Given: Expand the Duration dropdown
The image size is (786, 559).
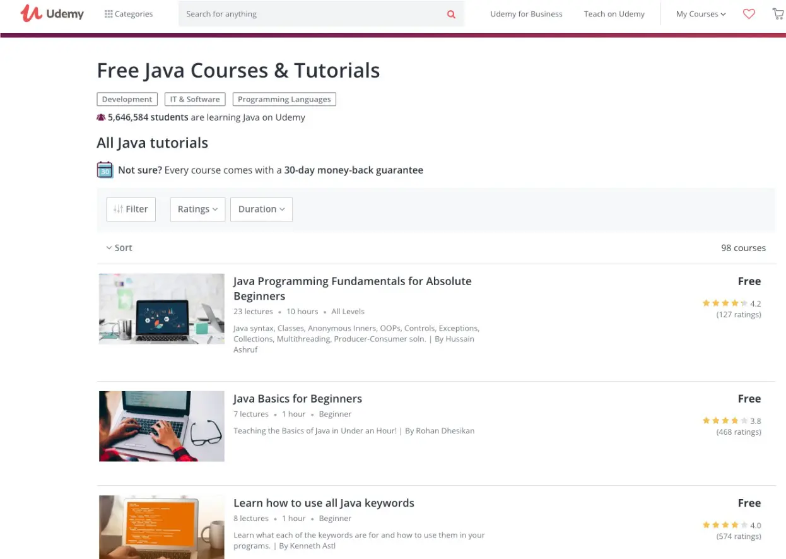Looking at the screenshot, I should pyautogui.click(x=261, y=209).
